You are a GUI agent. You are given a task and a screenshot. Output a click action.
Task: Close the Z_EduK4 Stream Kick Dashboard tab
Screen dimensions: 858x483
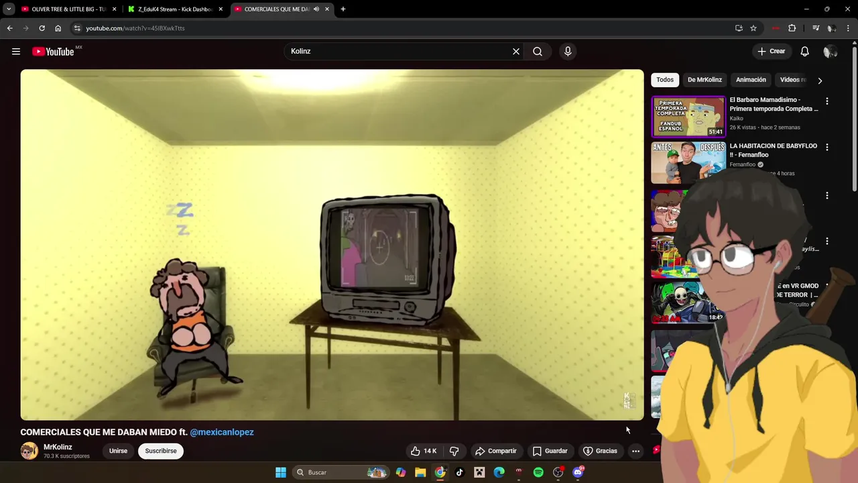click(x=221, y=9)
